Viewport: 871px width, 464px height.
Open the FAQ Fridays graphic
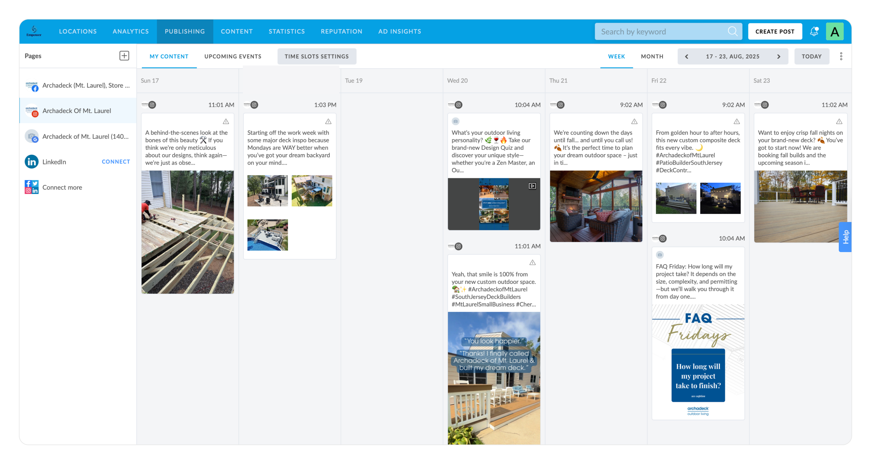698,362
